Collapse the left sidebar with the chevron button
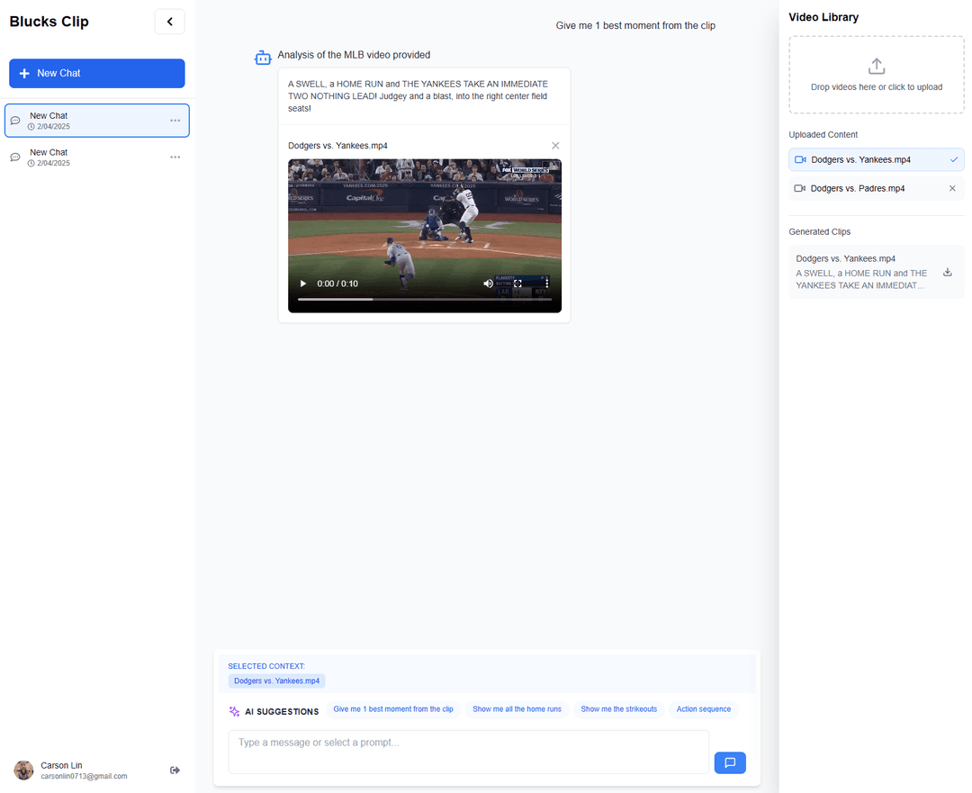This screenshot has width=972, height=793. [x=169, y=22]
